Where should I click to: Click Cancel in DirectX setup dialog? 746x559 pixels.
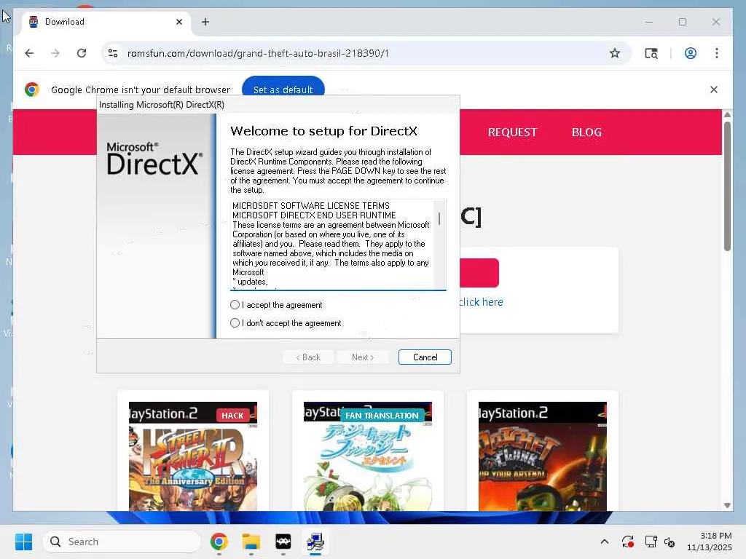pos(425,357)
